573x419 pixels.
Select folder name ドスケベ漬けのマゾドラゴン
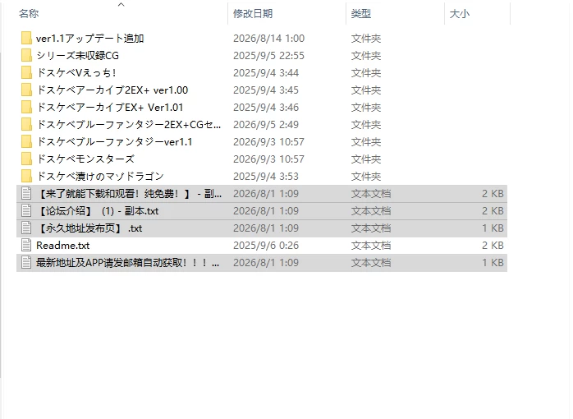100,176
